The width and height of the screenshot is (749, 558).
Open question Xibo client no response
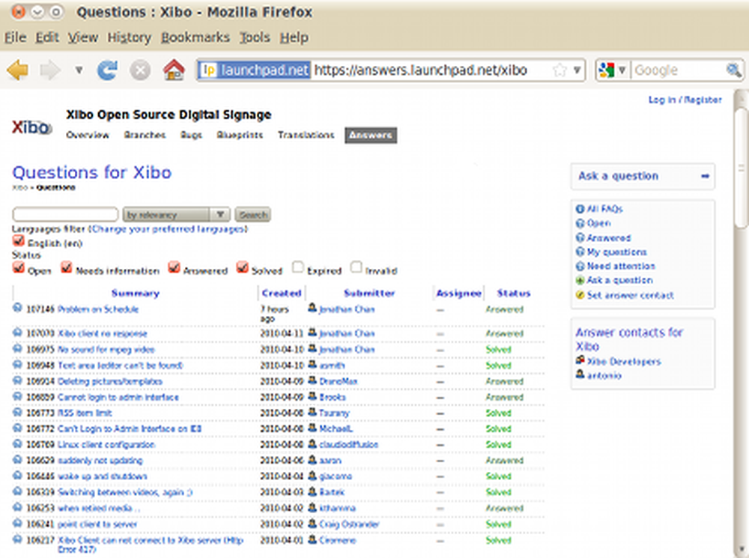[x=102, y=333]
